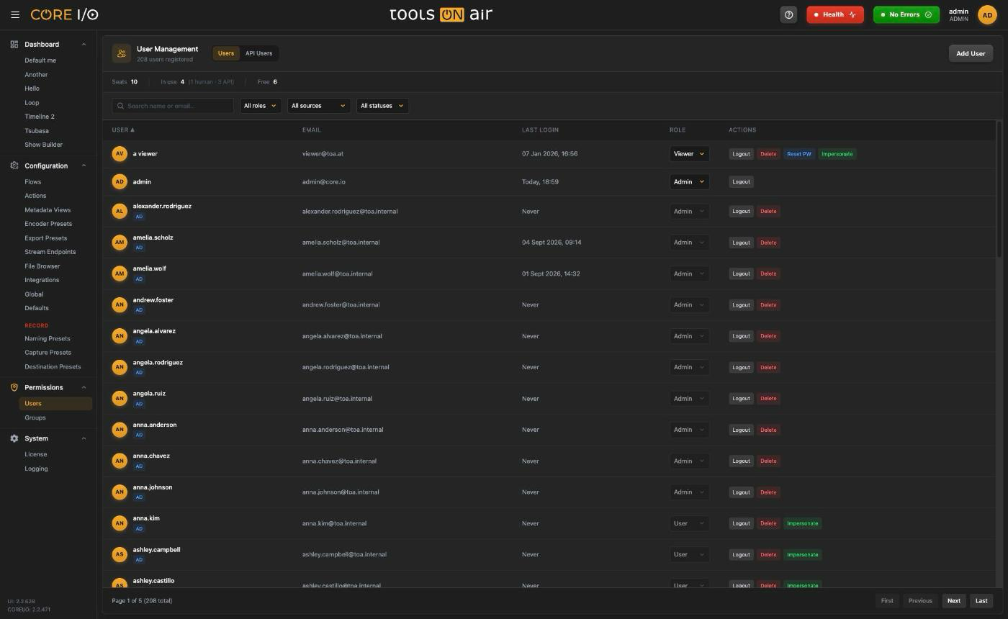Click the System gear icon in sidebar
Viewport: 1008px width, 619px height.
[x=14, y=438]
